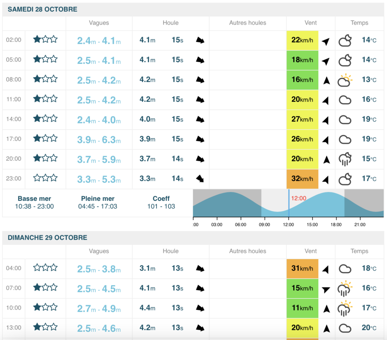Click the green 16km/h wind cell

(302, 80)
